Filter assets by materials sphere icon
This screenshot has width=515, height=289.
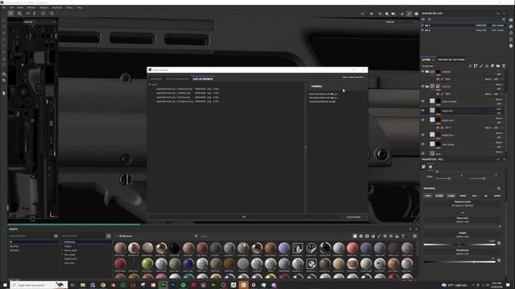[354, 236]
